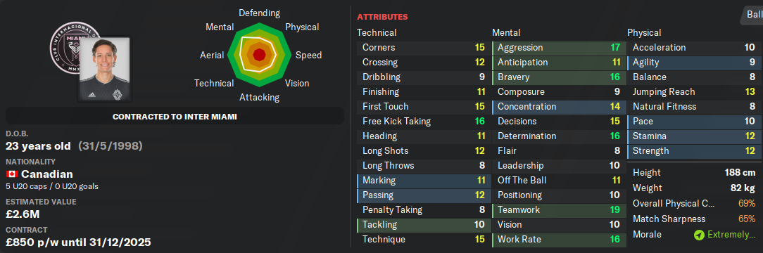This screenshot has width=763, height=253.
Task: Select the Aggression attribute row
Action: pos(557,48)
